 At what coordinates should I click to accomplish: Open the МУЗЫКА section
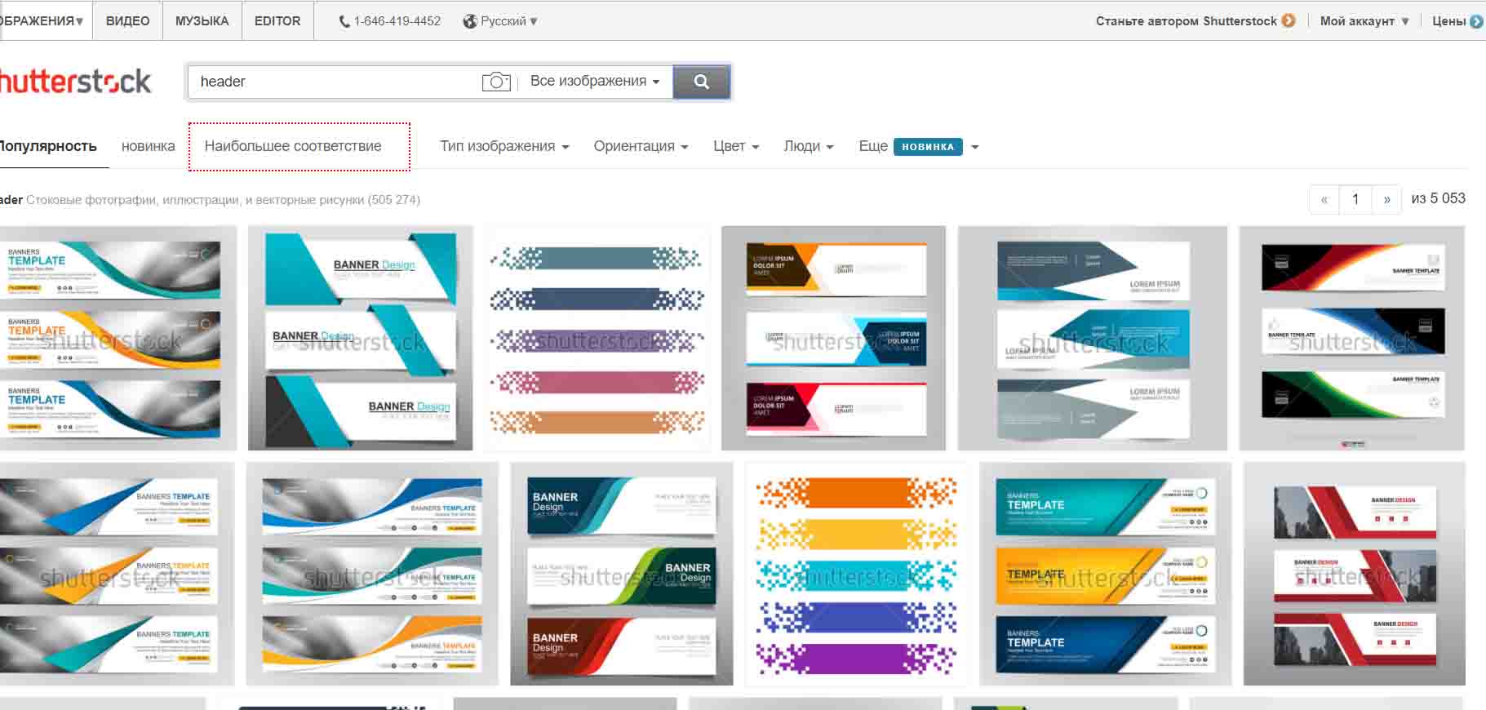pos(202,21)
